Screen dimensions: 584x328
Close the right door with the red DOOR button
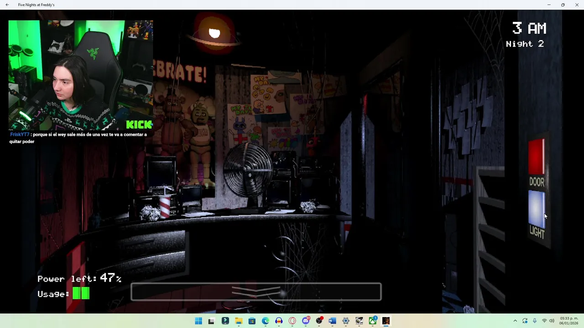pyautogui.click(x=537, y=157)
